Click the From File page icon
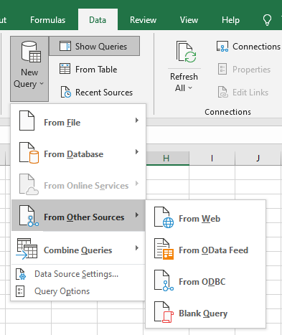Viewport: 282px width, 335px height. pyautogui.click(x=27, y=121)
